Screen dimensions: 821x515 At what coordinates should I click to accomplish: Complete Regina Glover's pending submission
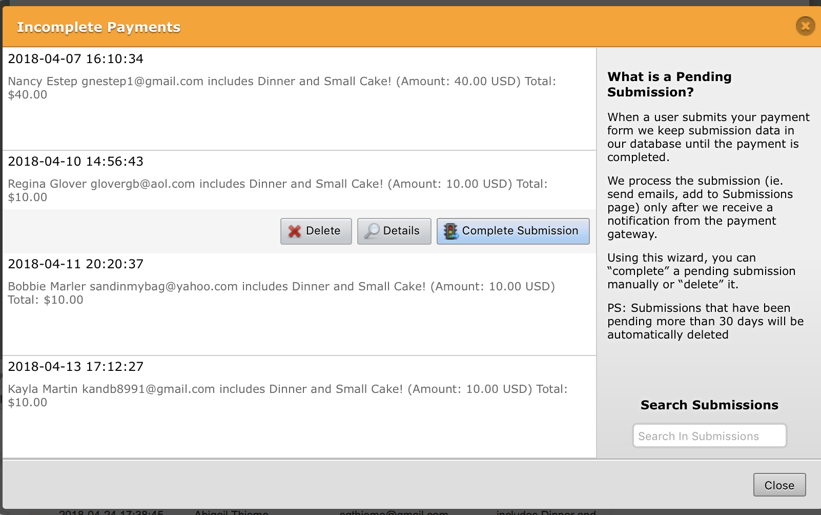[x=512, y=231]
